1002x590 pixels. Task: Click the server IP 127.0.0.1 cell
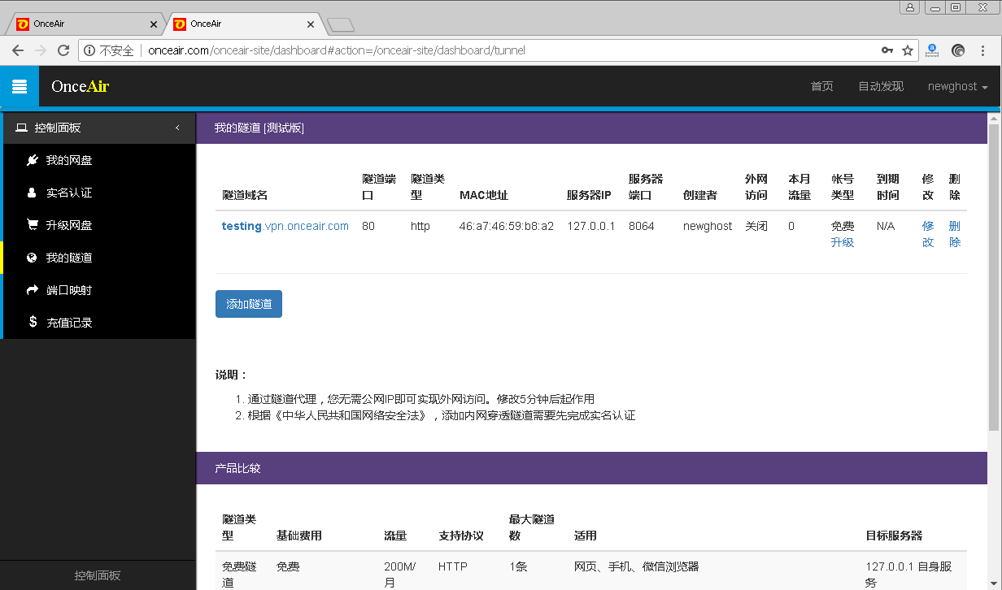click(x=591, y=226)
